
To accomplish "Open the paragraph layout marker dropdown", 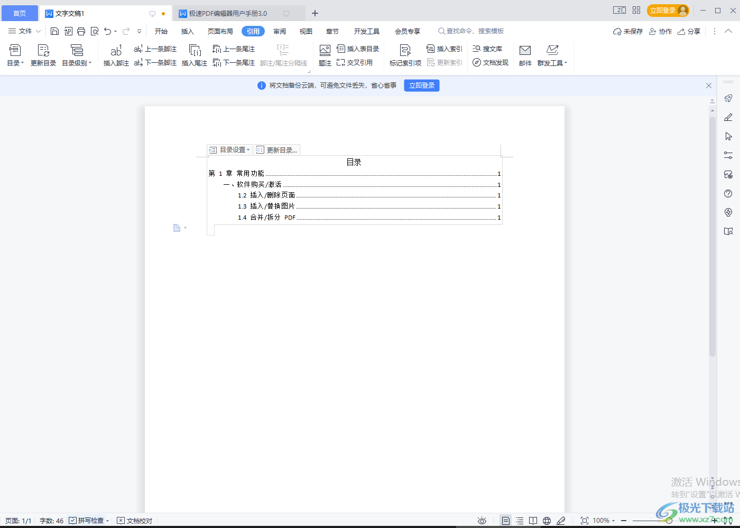I will pos(180,228).
